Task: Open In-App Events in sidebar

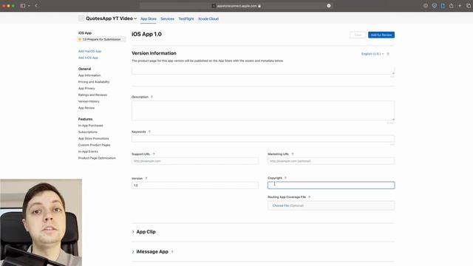Action: (88, 151)
